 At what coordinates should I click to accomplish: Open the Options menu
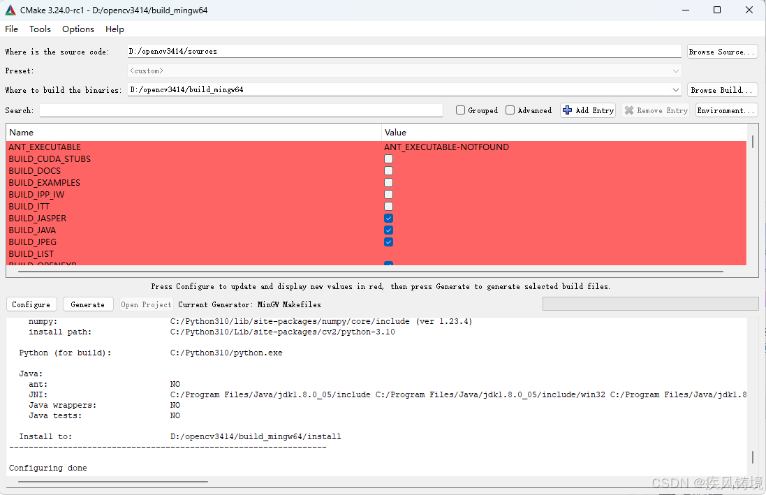pyautogui.click(x=78, y=29)
